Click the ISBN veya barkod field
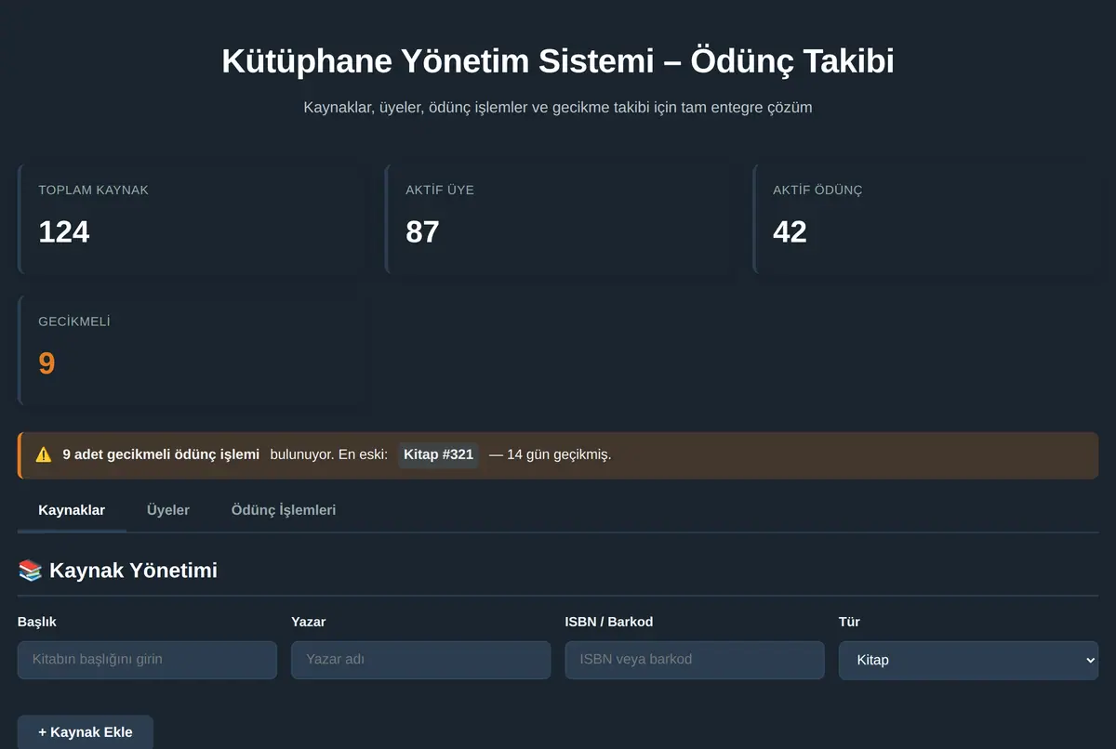This screenshot has height=749, width=1116. click(695, 660)
